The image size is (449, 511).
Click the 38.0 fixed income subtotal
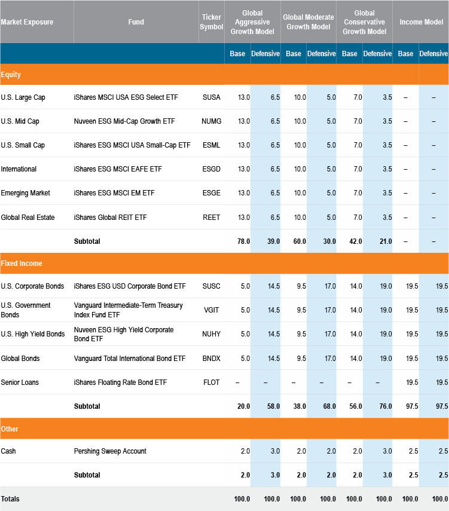pyautogui.click(x=300, y=406)
